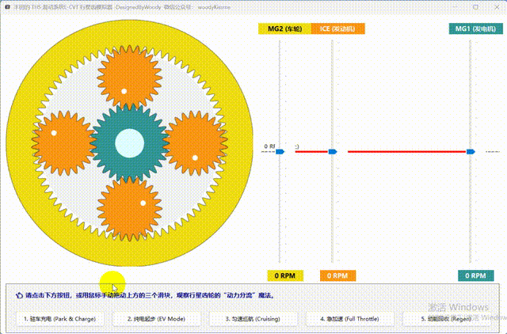The height and width of the screenshot is (334, 507).
Task: Click the green sun gear center
Action: (x=128, y=143)
